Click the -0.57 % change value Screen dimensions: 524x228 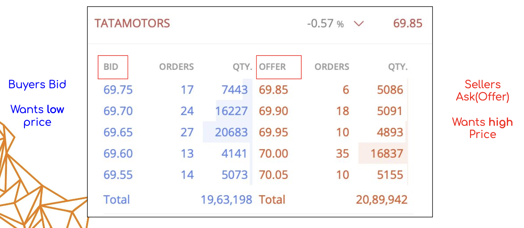(325, 23)
